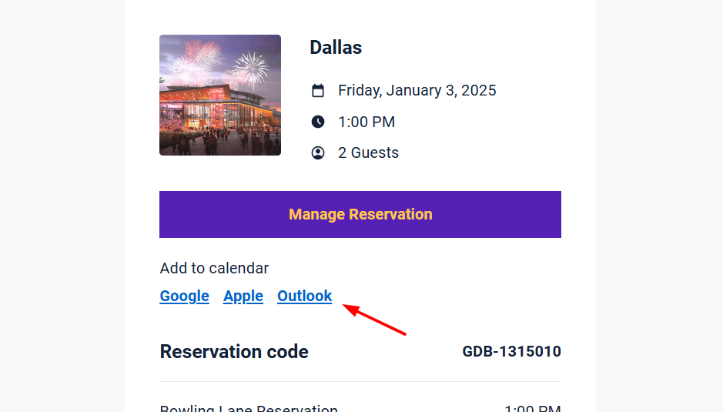Add event to Apple calendar
This screenshot has width=723, height=412.
tap(243, 296)
